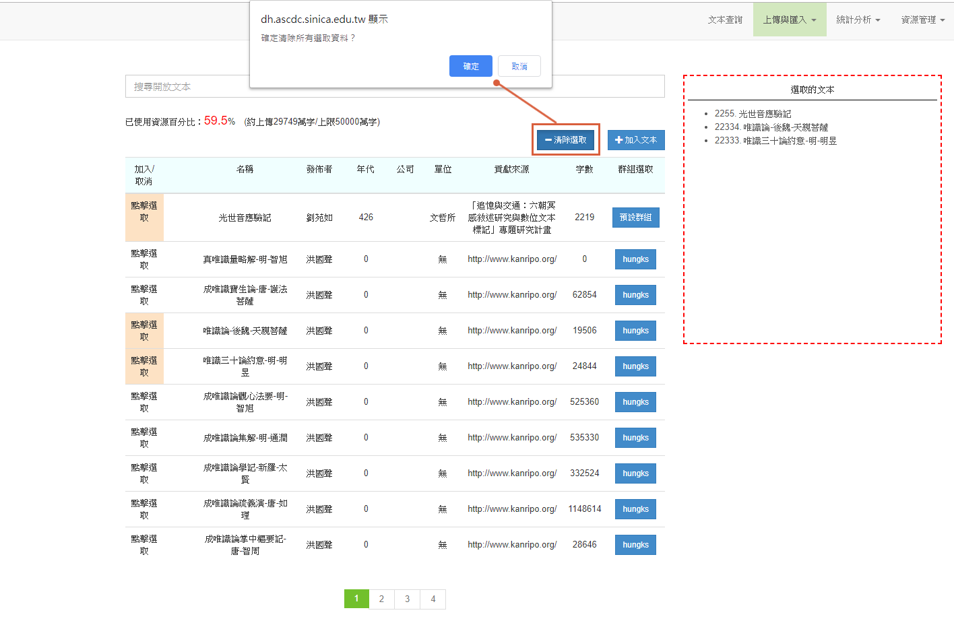Click selected text 22334 唯識論-後魏-天親菩薩 in list
Image resolution: width=954 pixels, height=625 pixels.
click(x=771, y=127)
